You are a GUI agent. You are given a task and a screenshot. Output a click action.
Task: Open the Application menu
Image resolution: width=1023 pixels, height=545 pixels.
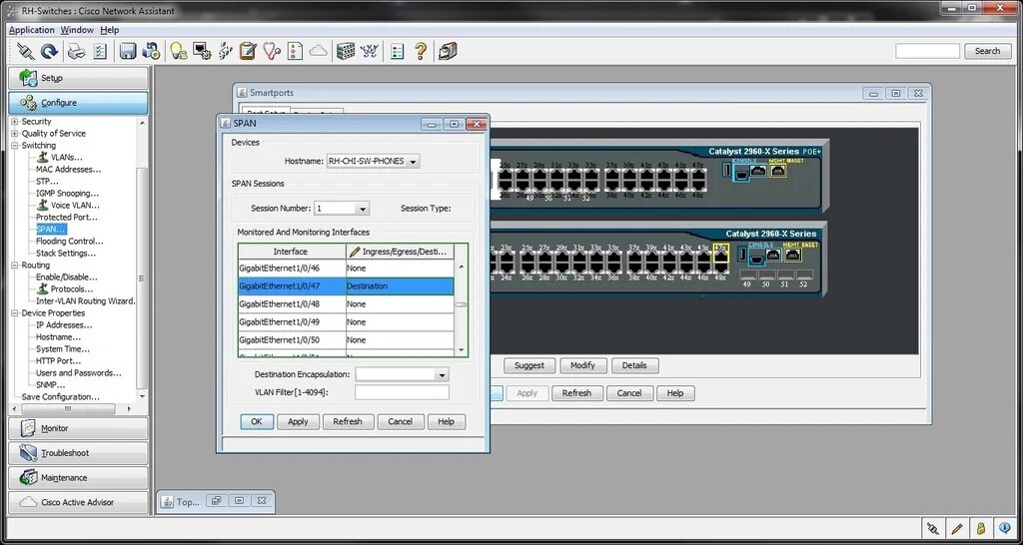31,30
